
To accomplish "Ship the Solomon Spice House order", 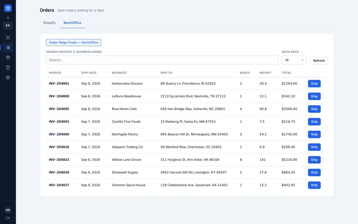I will (314, 185).
